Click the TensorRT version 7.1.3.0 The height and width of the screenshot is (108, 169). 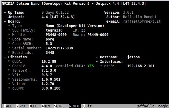[x=49, y=71]
